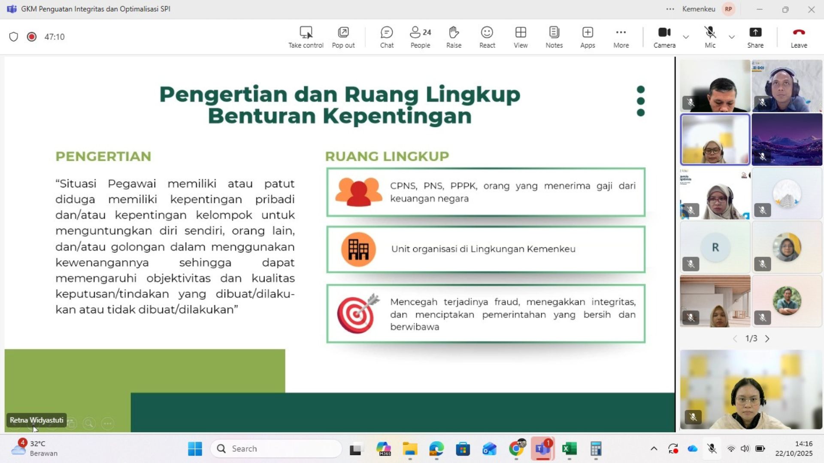
Task: Click the recording indicator icon
Action: [31, 37]
